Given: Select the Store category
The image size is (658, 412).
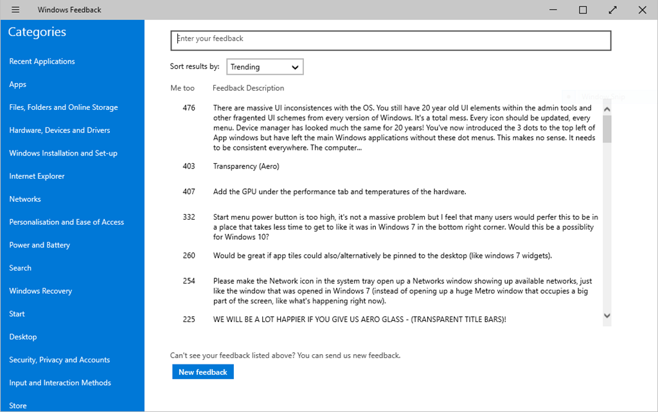Looking at the screenshot, I should tap(17, 406).
